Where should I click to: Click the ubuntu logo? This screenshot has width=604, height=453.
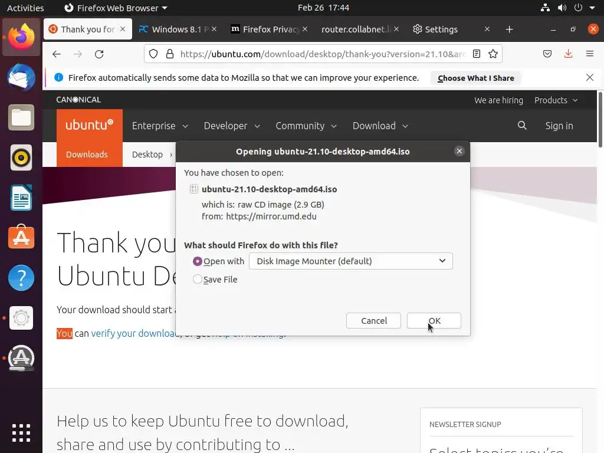point(90,125)
